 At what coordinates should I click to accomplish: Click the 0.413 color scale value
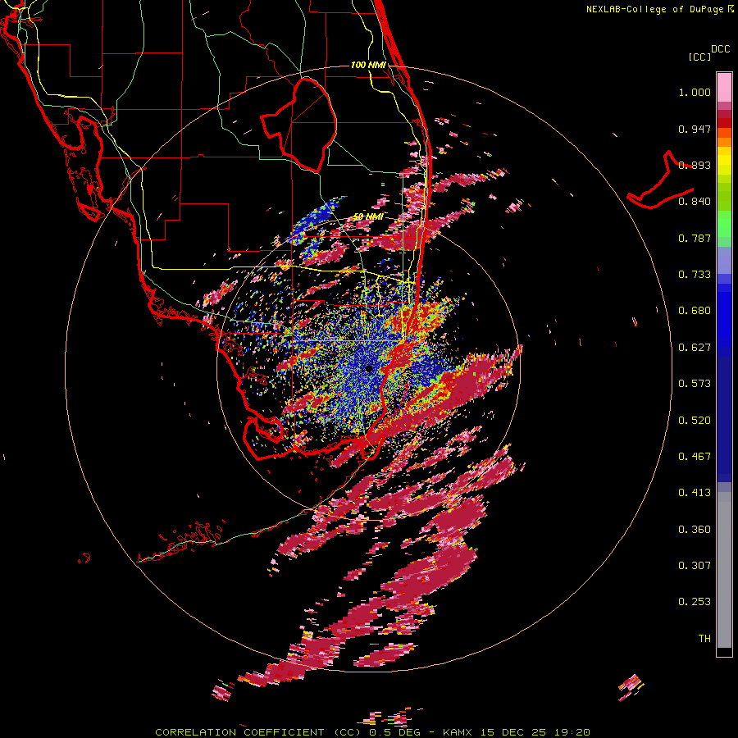[695, 493]
